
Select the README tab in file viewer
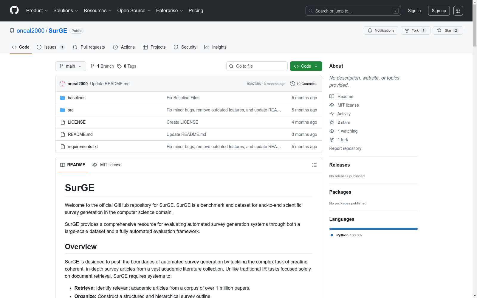point(73,165)
